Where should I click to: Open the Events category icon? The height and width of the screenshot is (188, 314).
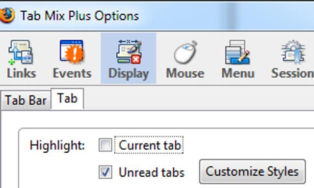72,52
